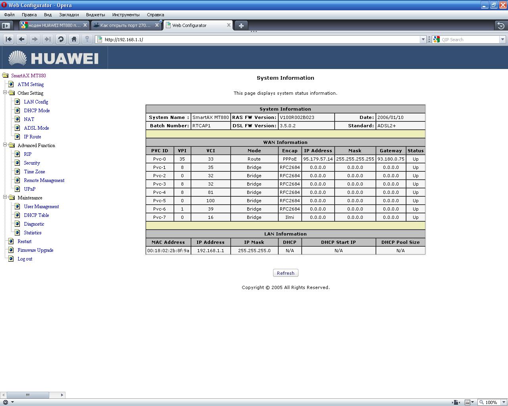Open the Time Zone link
The width and height of the screenshot is (508, 406).
[x=35, y=171]
